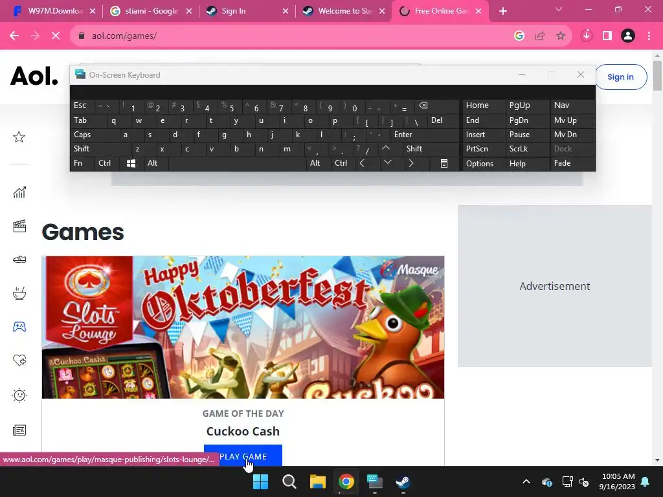Open the Oktoberfest Cuckoo Cash banner image

tap(243, 327)
